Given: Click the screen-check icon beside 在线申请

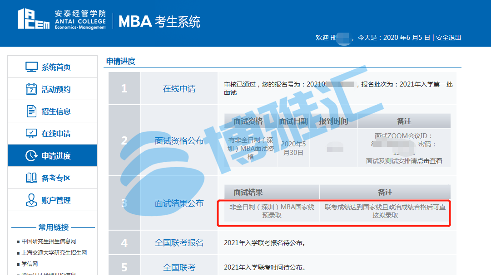Looking at the screenshot, I should click(x=31, y=134).
